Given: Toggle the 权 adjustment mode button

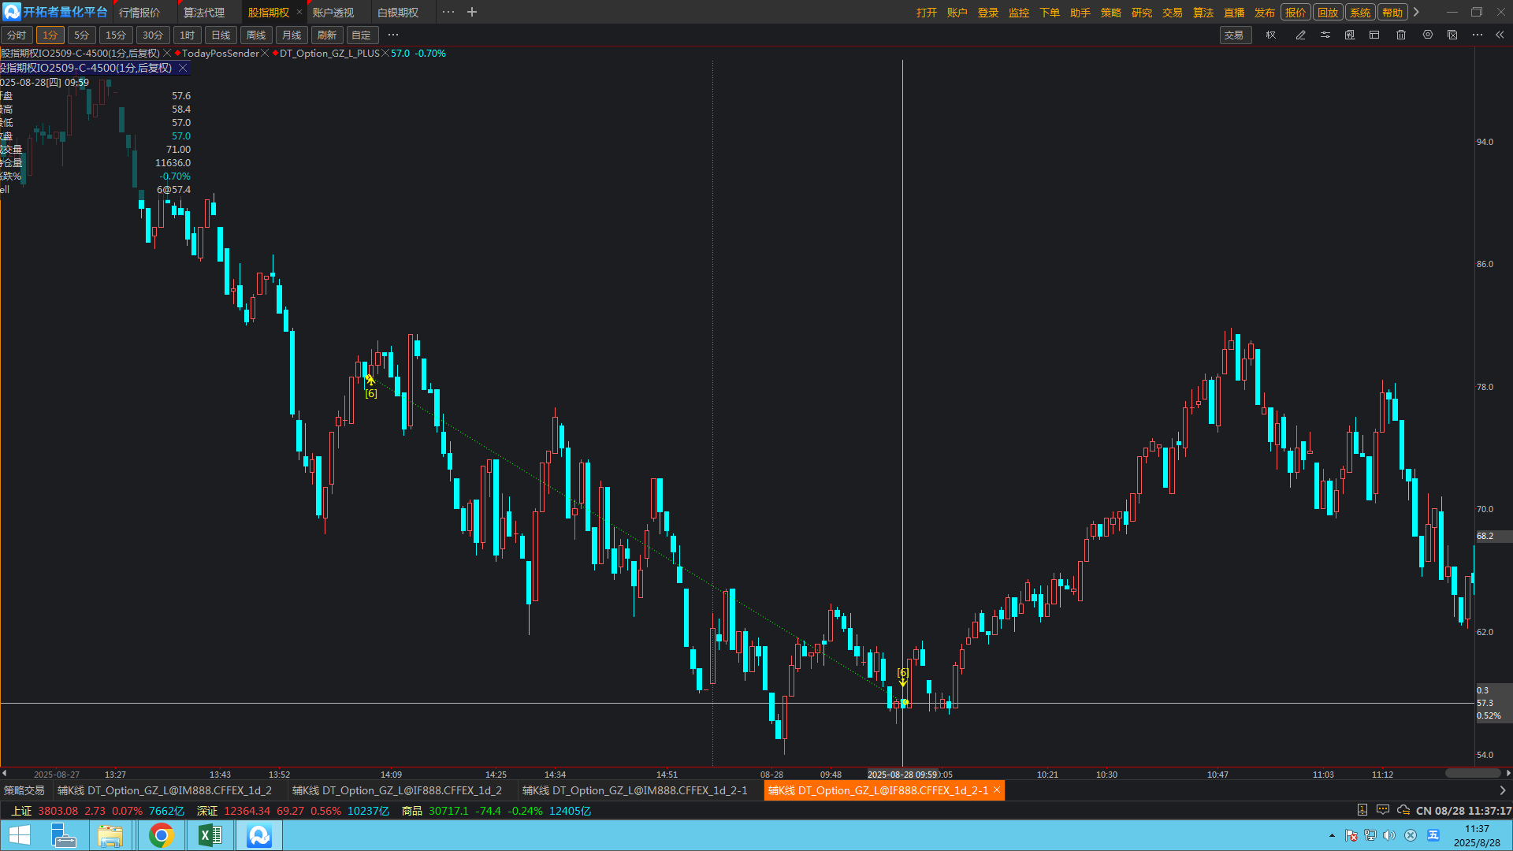Looking at the screenshot, I should click(1270, 35).
